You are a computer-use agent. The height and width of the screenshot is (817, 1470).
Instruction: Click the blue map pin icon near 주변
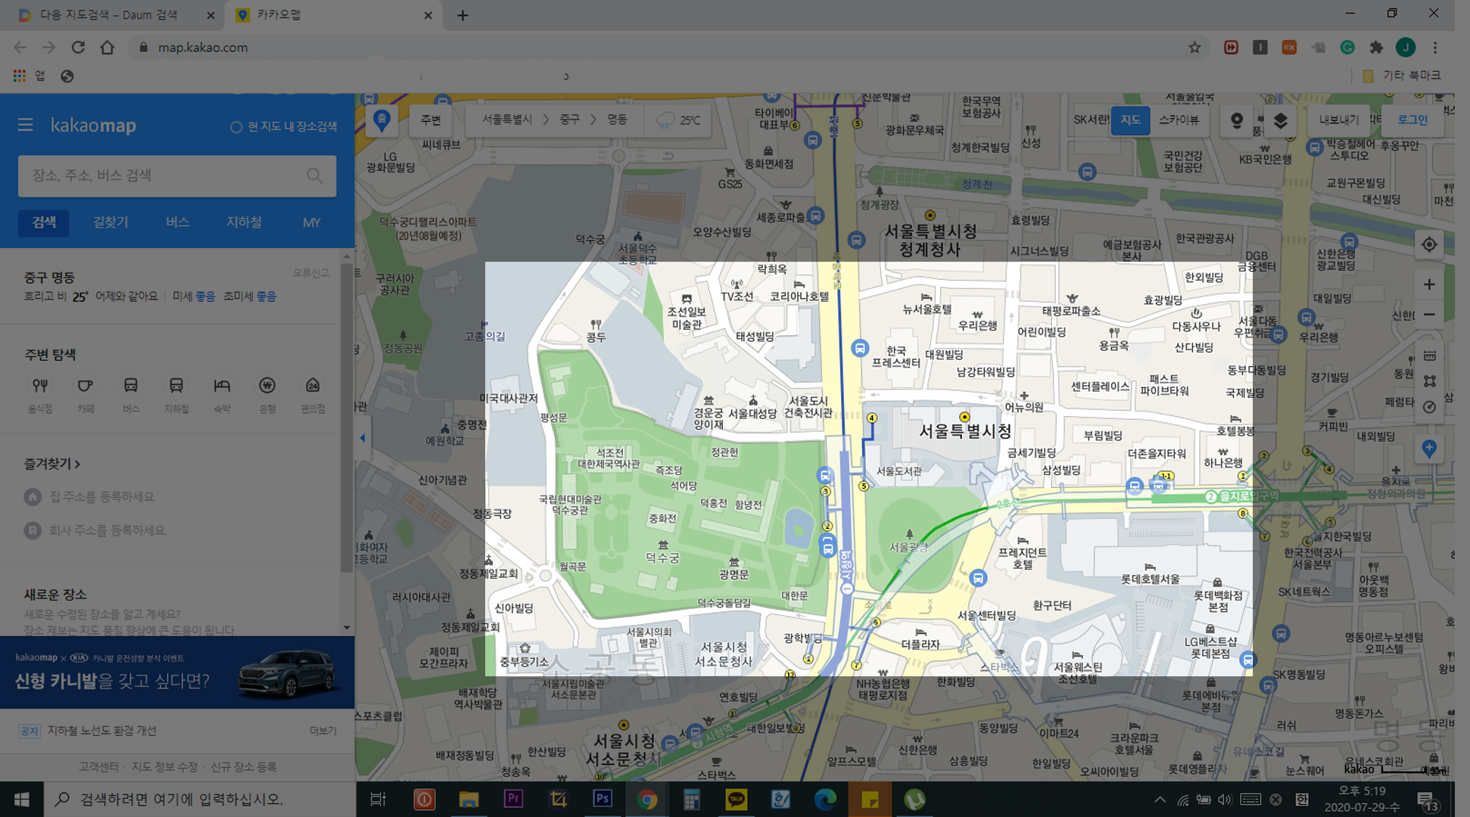(x=382, y=120)
